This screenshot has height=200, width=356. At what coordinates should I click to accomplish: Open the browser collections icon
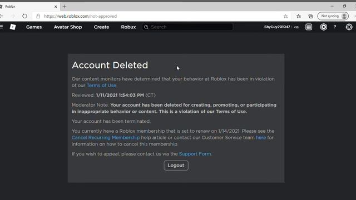pos(310,16)
